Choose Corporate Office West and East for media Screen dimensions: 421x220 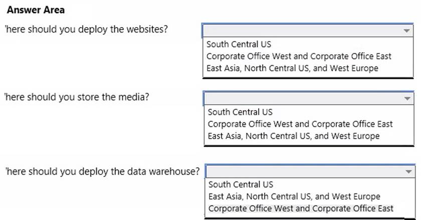pos(300,124)
